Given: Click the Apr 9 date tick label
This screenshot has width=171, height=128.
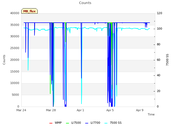Looking at the screenshot, I should (x=140, y=110).
